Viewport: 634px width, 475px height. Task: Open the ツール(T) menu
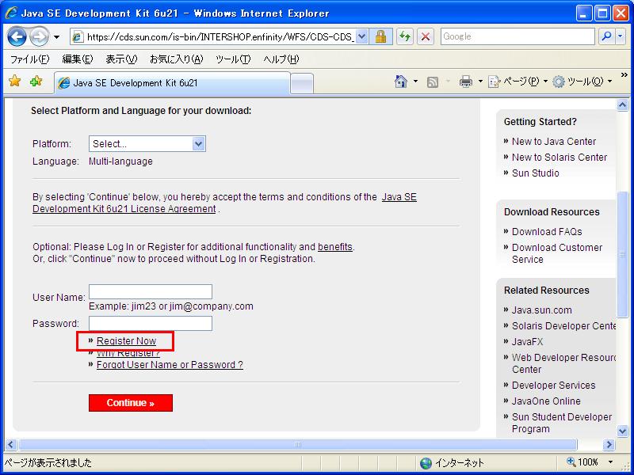coord(233,59)
